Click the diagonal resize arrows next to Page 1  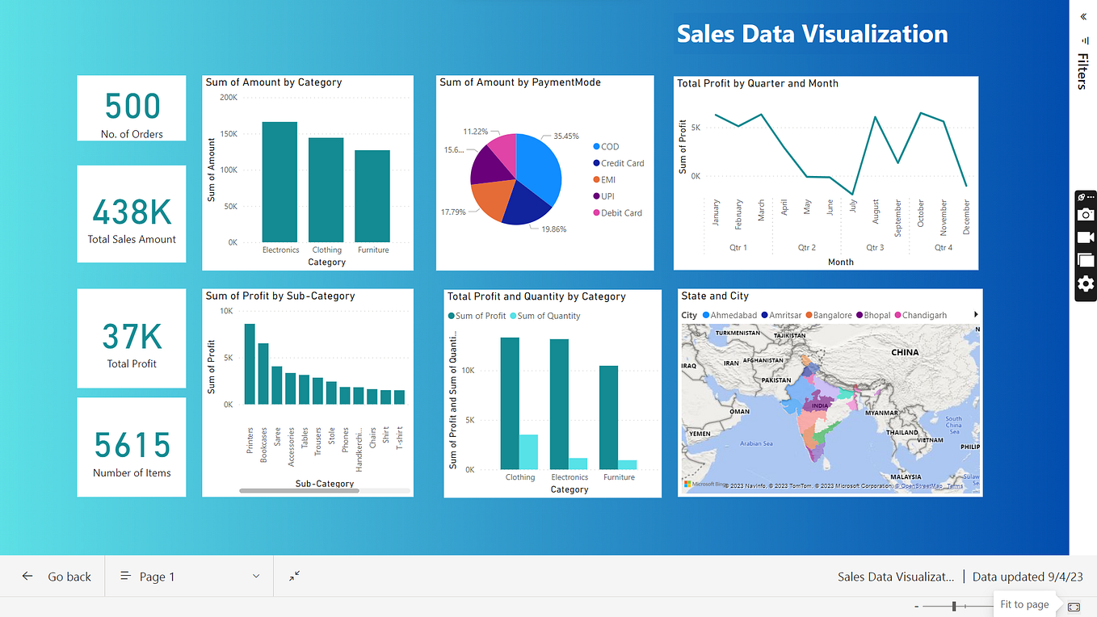293,576
